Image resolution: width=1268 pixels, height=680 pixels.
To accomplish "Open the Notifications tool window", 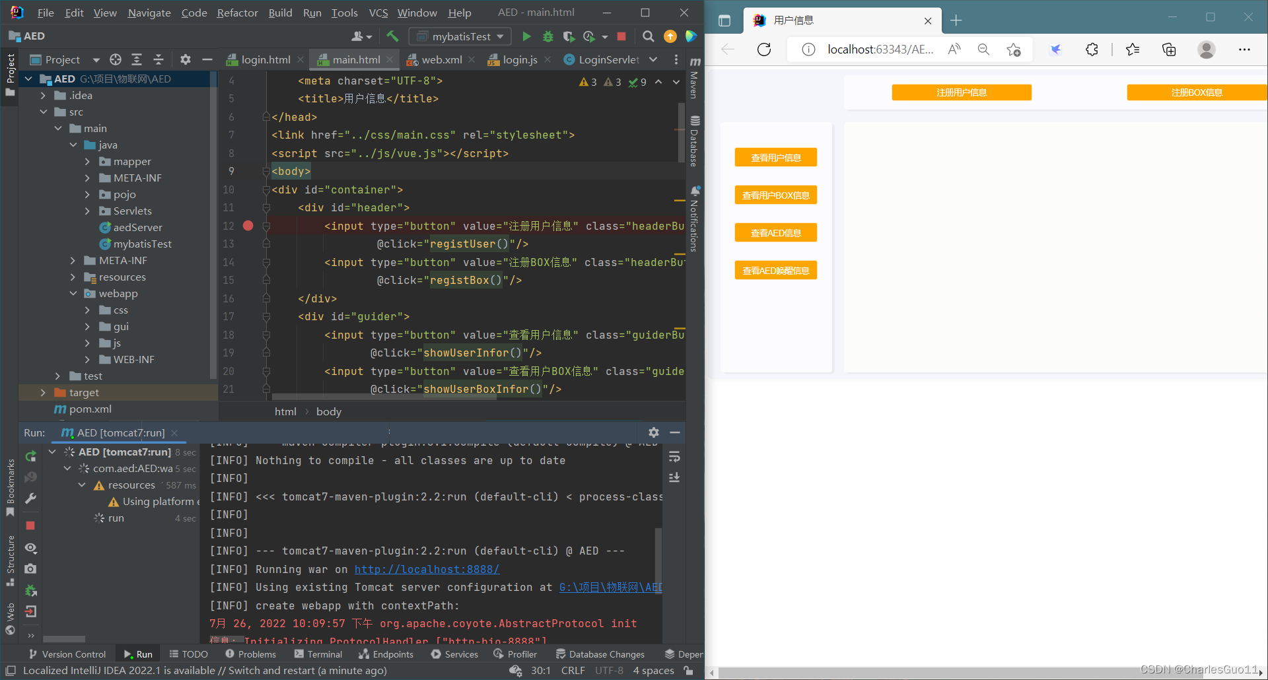I will (694, 219).
